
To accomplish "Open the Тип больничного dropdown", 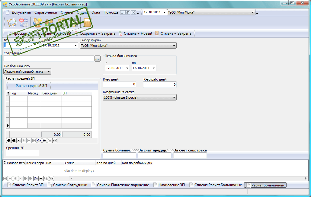I will pyautogui.click(x=49, y=71).
